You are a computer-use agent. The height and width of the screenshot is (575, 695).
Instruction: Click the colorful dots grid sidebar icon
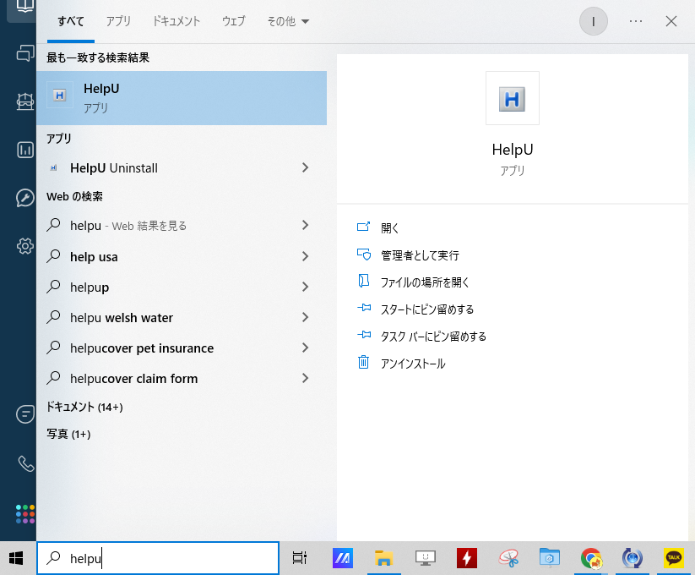25,514
